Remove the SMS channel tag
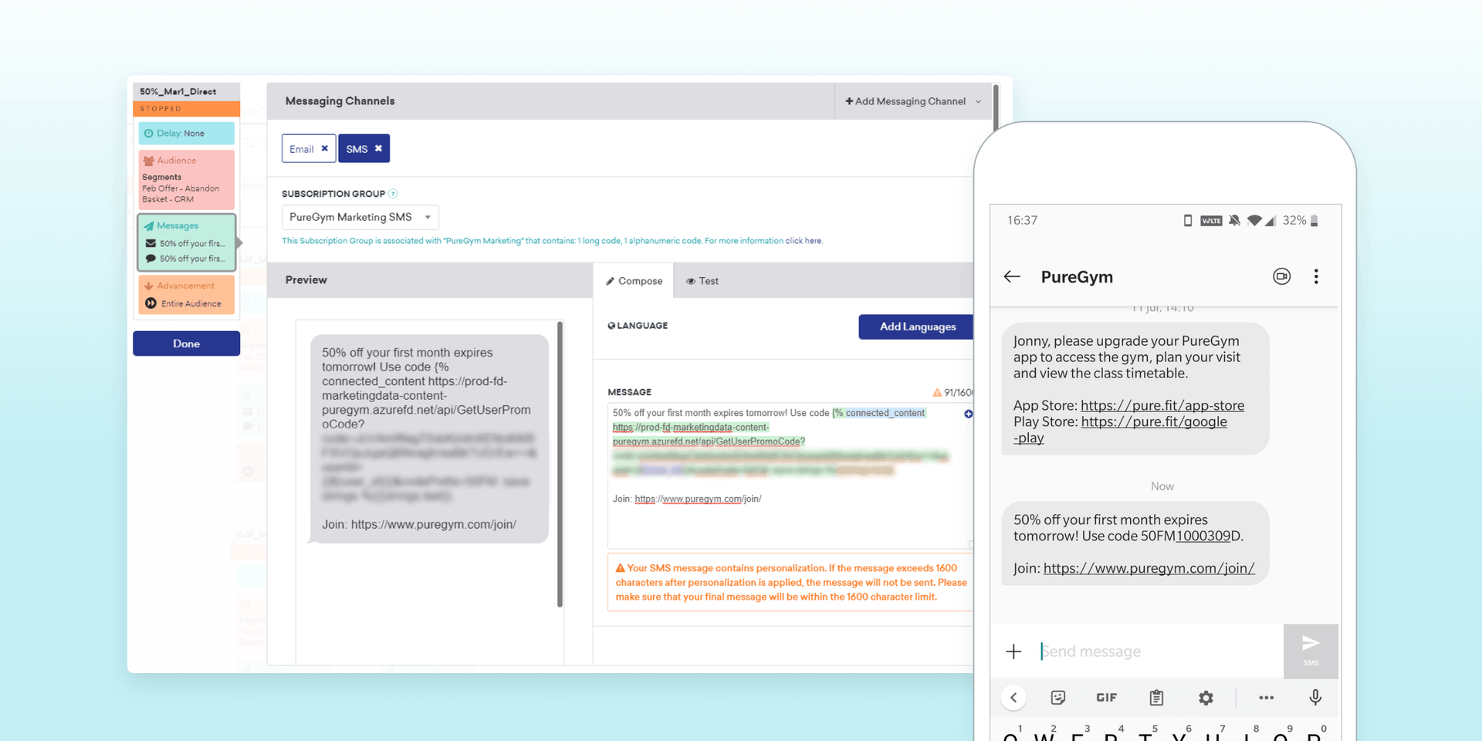1482x741 pixels. (378, 149)
